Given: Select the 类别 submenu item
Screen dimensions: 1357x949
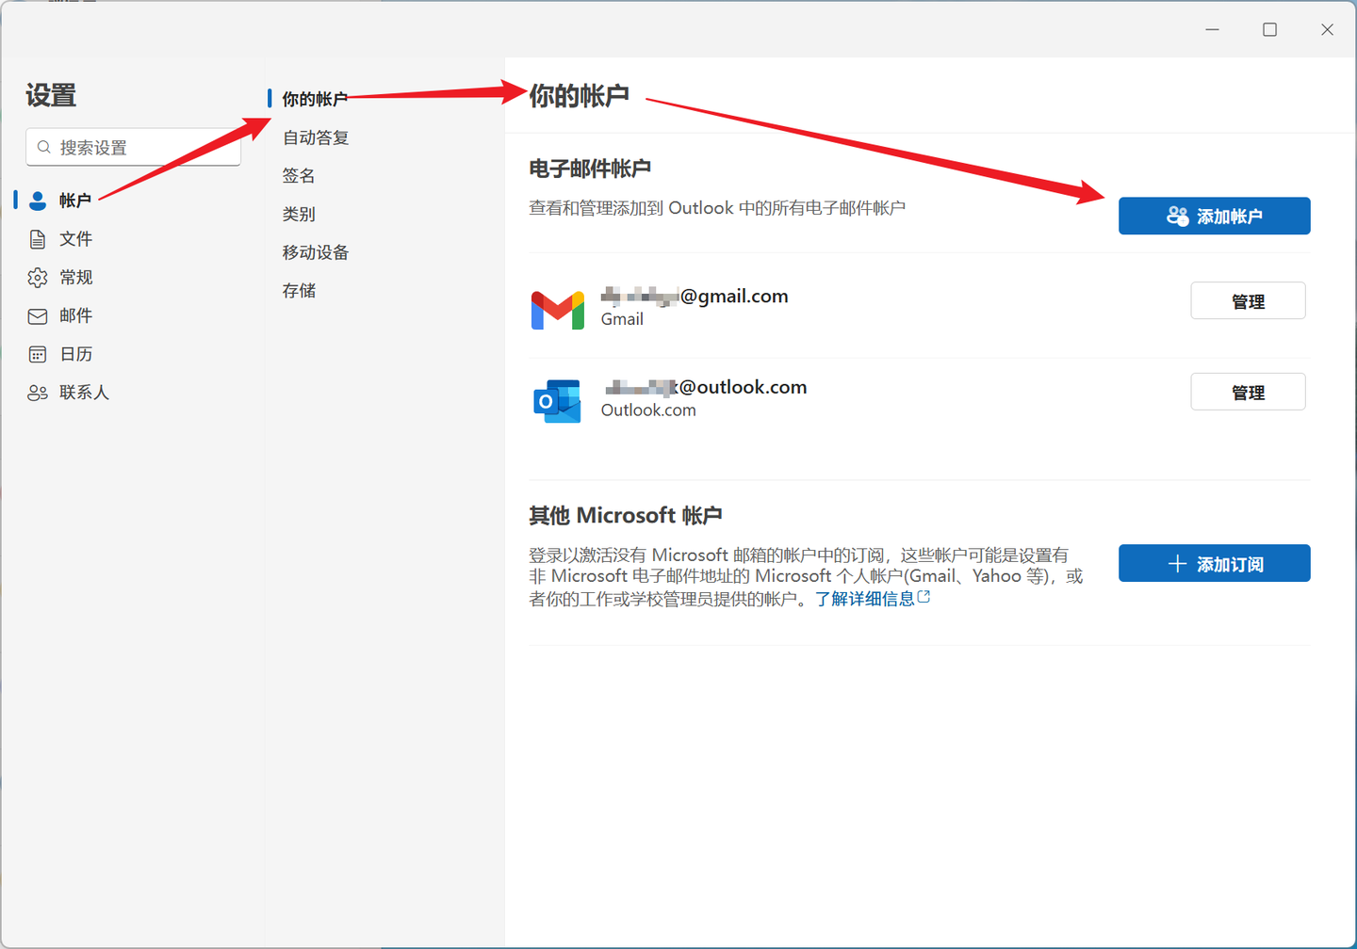Looking at the screenshot, I should (x=299, y=214).
